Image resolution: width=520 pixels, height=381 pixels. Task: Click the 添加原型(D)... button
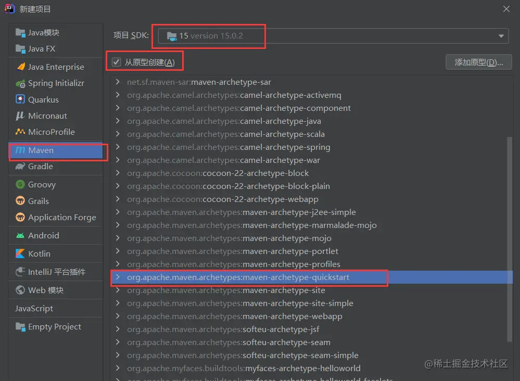[478, 62]
